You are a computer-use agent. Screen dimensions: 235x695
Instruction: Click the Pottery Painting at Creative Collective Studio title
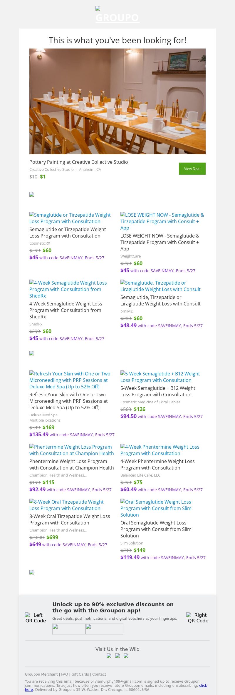coord(78,162)
